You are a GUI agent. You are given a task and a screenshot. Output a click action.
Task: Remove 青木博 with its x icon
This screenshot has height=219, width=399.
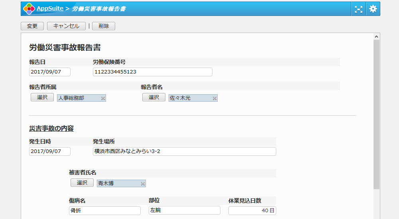tap(143, 184)
